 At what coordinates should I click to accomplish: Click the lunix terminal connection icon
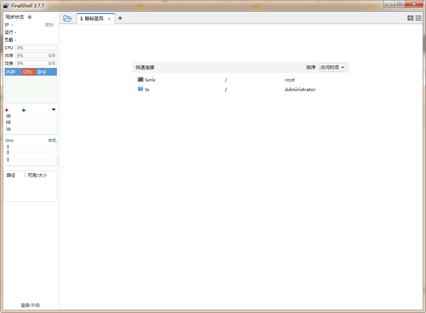pyautogui.click(x=141, y=80)
